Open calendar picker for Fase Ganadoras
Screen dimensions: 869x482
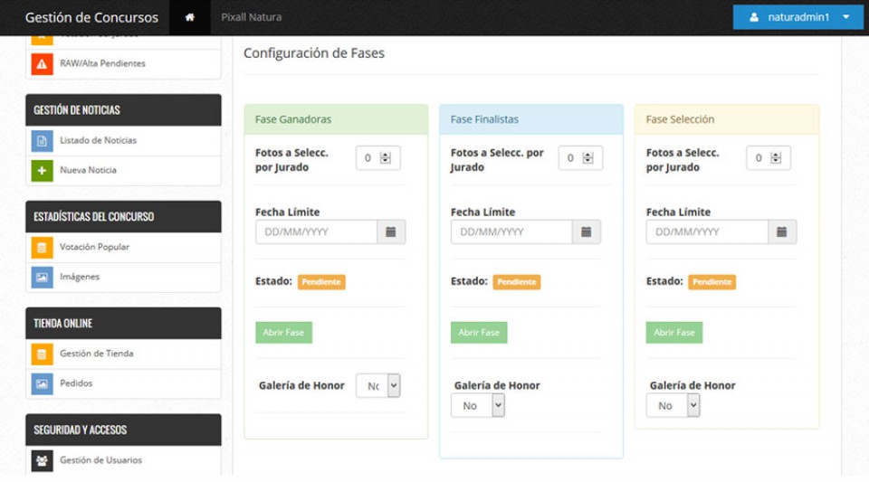pos(391,232)
